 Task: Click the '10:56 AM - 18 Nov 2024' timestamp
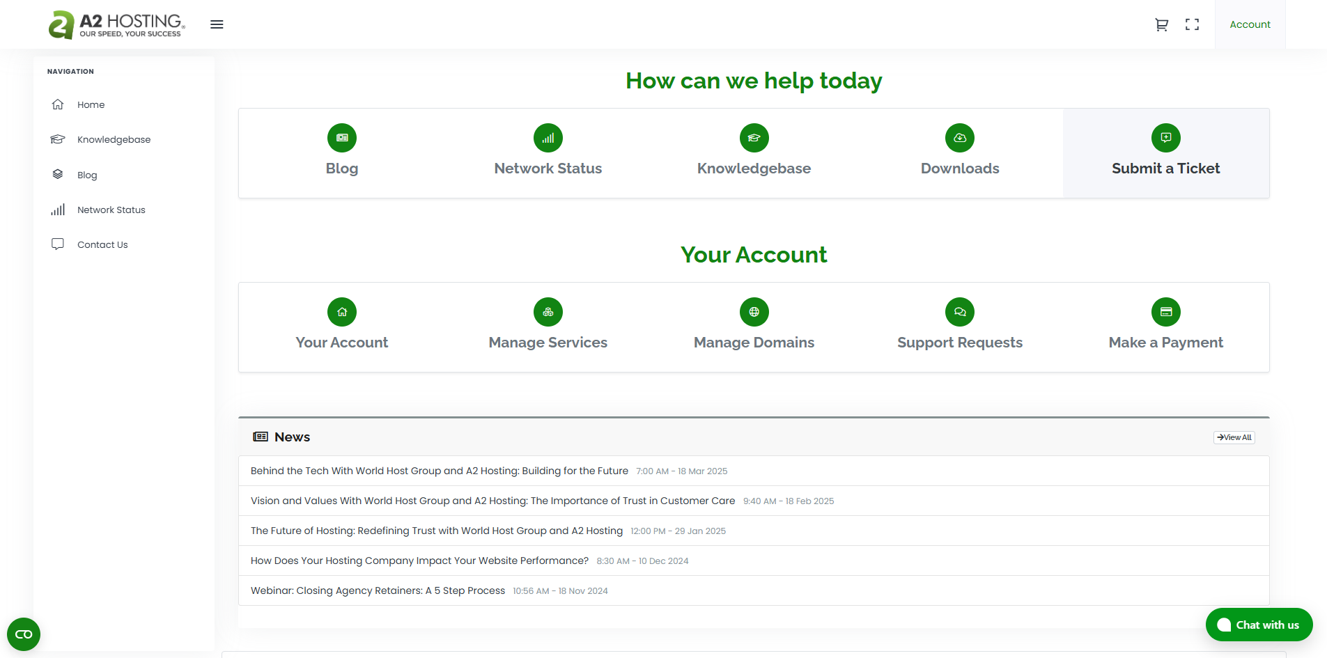point(561,591)
